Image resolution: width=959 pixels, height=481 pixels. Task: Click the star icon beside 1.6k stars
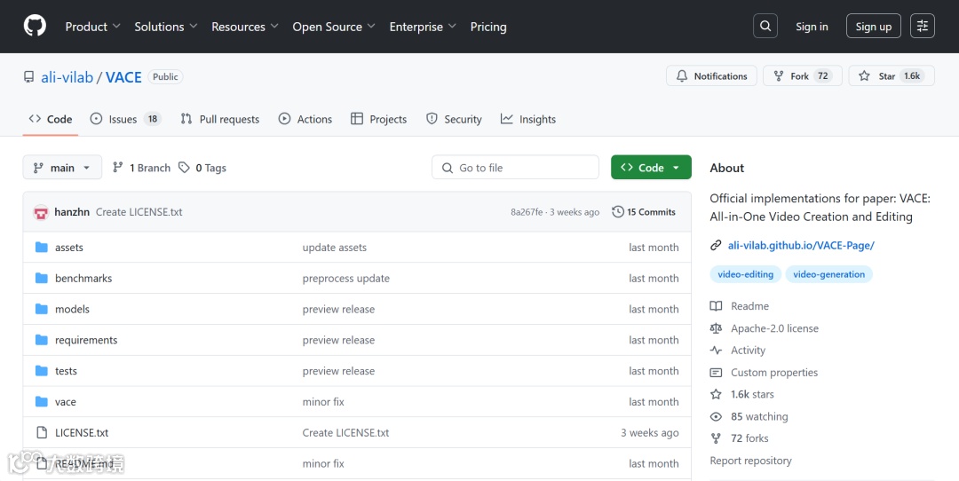point(716,394)
